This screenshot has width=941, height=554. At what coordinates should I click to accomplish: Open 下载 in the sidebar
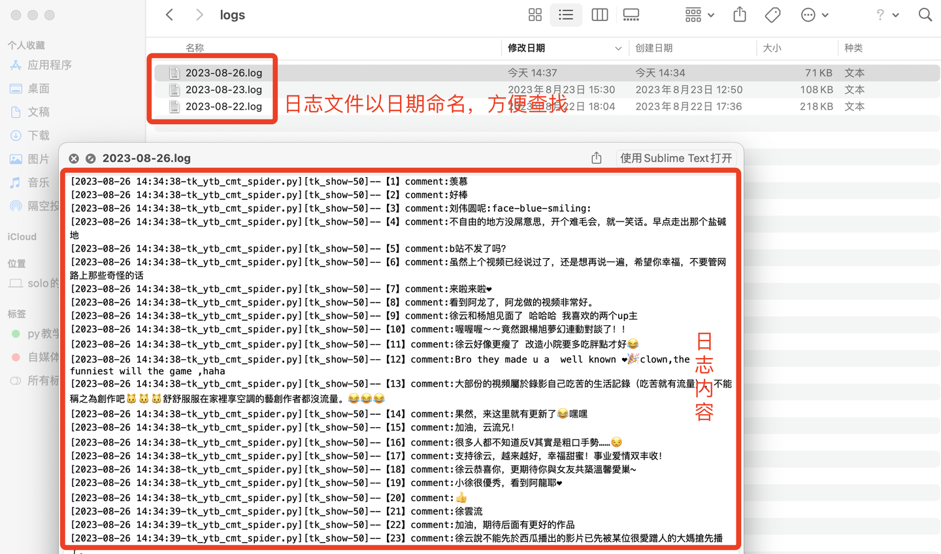39,135
